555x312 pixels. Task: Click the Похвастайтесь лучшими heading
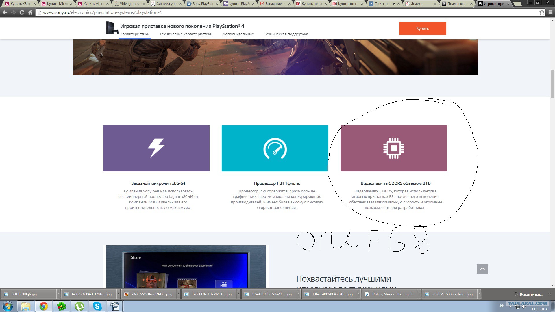[x=344, y=279]
